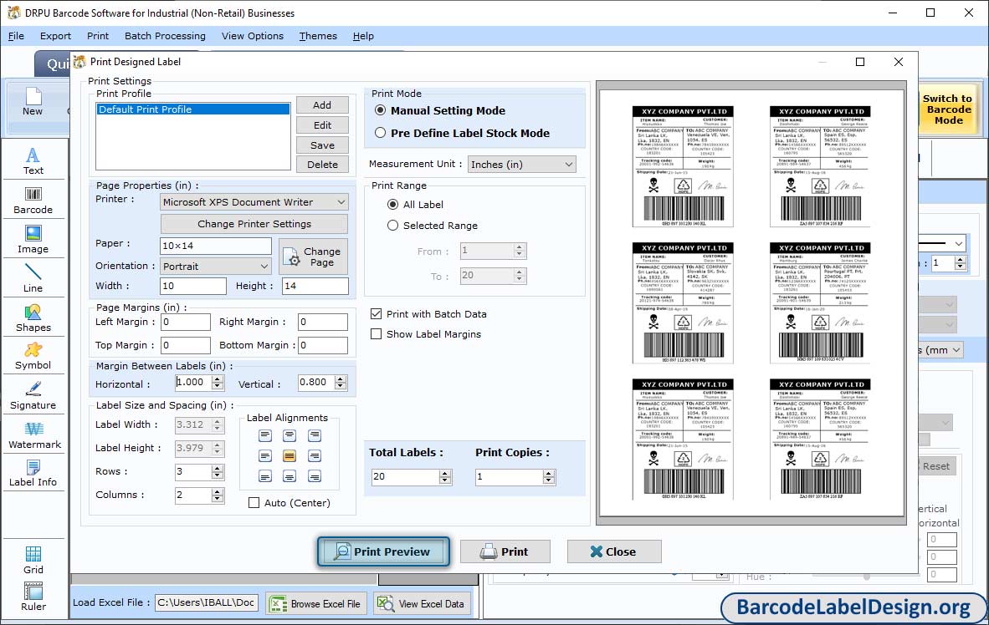Enable Auto (Center) alignment checkbox
989x625 pixels.
(x=254, y=503)
